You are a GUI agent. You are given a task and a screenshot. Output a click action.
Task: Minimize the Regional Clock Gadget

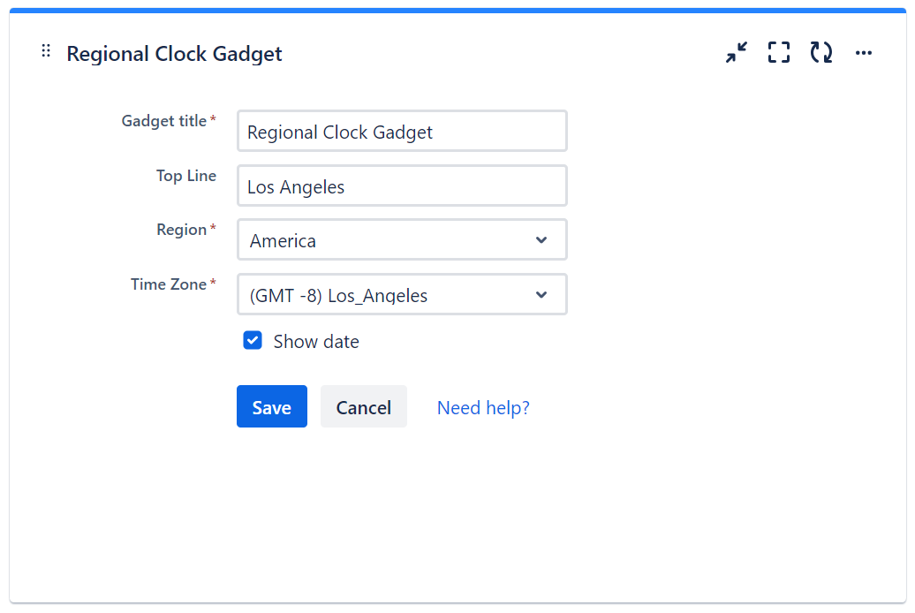tap(736, 53)
